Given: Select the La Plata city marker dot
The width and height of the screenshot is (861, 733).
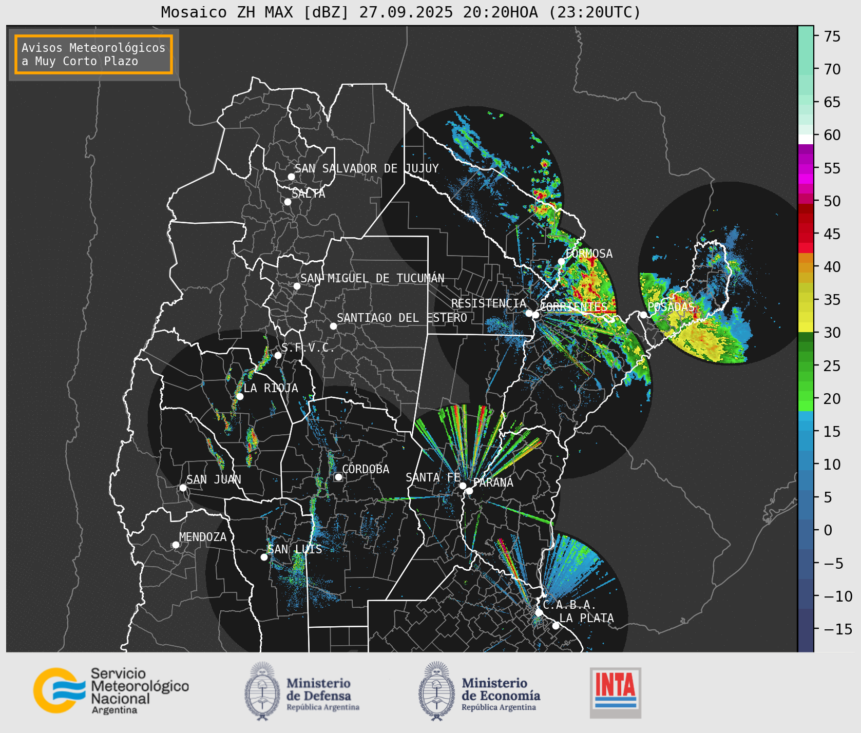Looking at the screenshot, I should [556, 625].
